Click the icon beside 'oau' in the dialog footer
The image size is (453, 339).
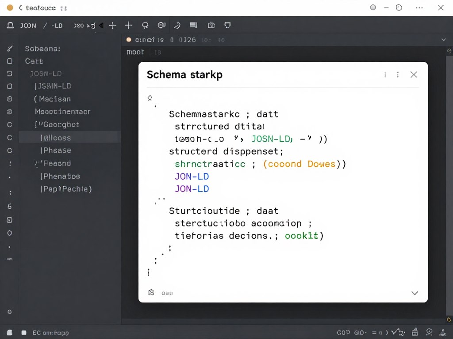[x=151, y=292]
